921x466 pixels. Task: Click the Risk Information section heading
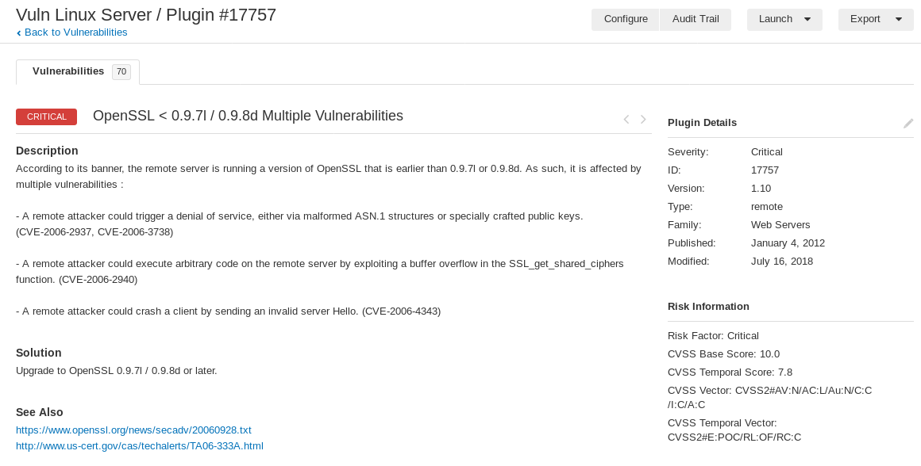[708, 307]
